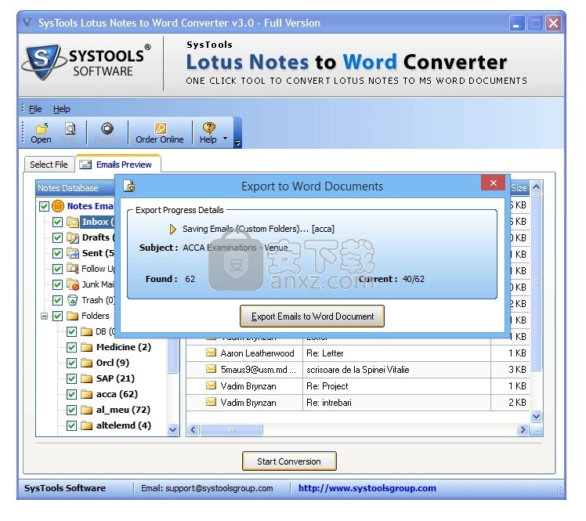Open the File menu

35,109
